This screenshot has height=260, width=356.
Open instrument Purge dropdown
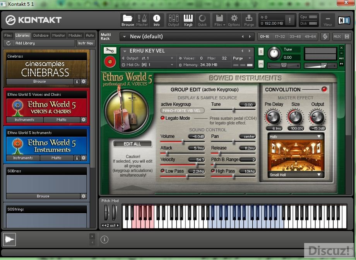click(x=250, y=58)
